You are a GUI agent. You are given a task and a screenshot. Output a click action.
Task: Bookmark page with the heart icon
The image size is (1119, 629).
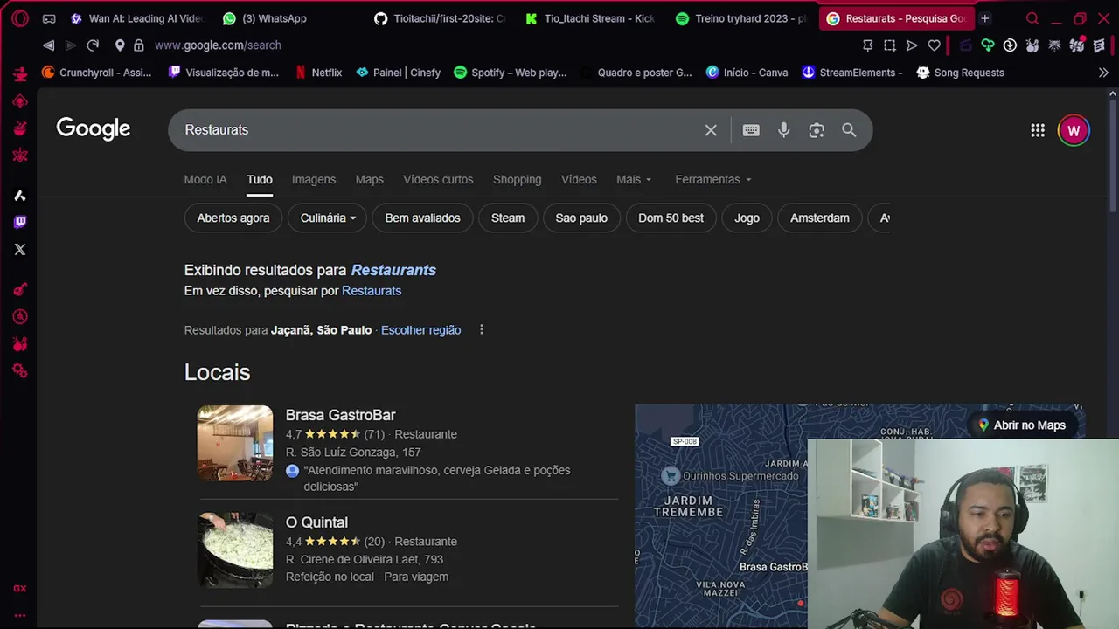(934, 45)
